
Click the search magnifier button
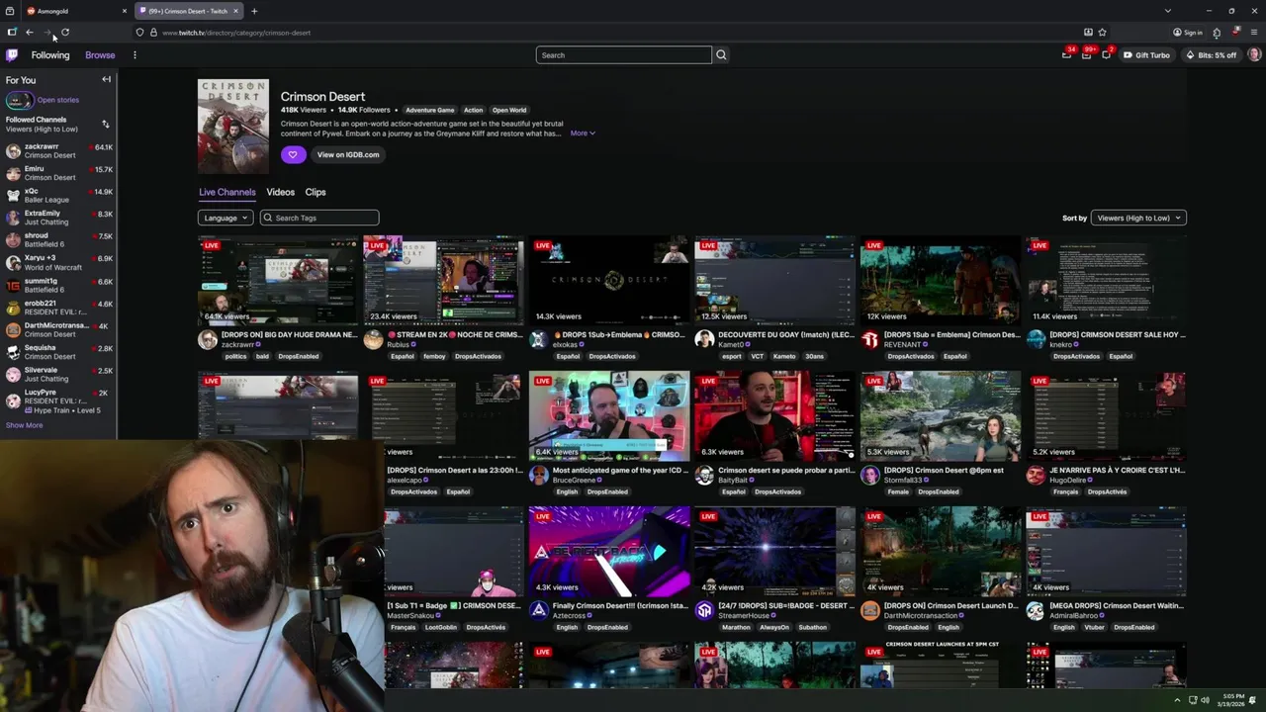coord(721,55)
